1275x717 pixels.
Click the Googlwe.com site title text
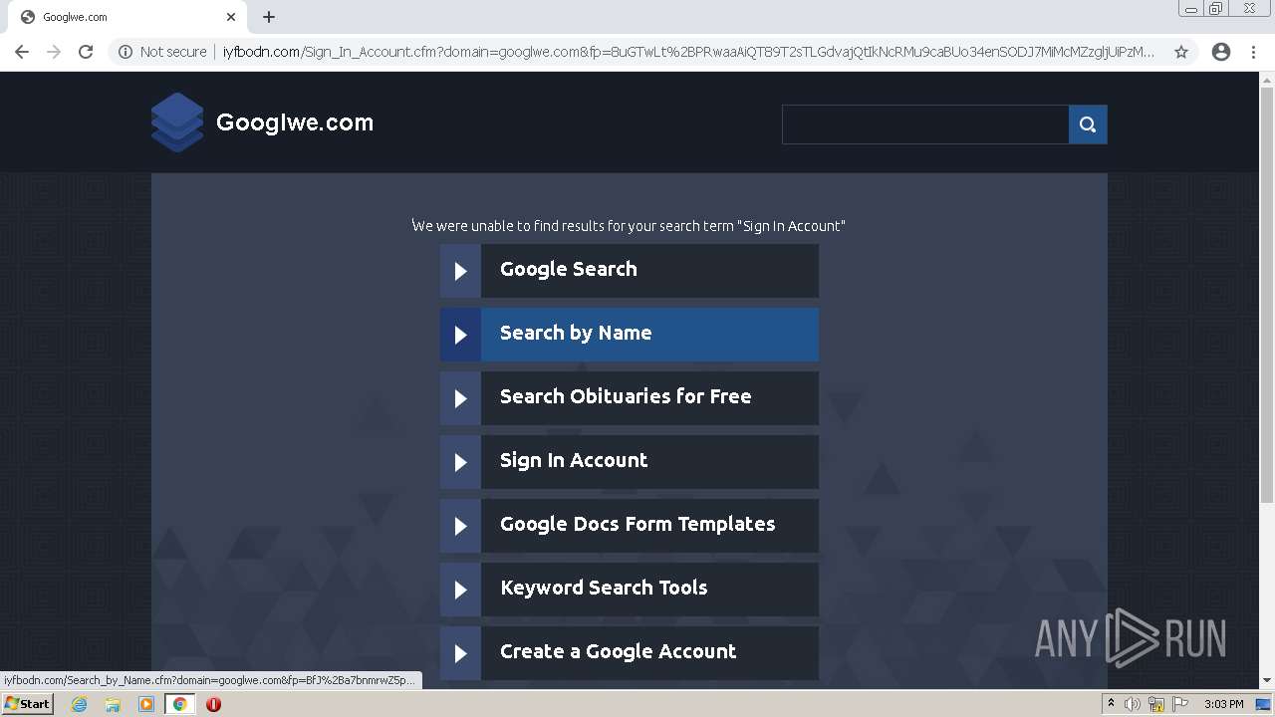[295, 122]
